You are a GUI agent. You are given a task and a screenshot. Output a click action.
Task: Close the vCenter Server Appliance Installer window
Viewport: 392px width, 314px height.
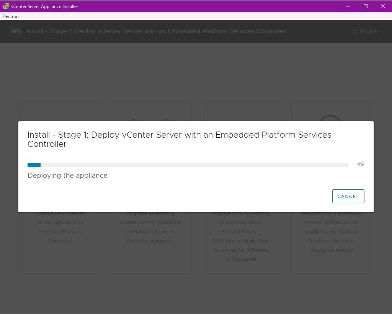tap(383, 6)
